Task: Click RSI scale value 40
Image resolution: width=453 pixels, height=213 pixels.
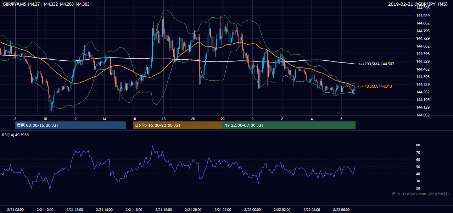Action: (418, 174)
